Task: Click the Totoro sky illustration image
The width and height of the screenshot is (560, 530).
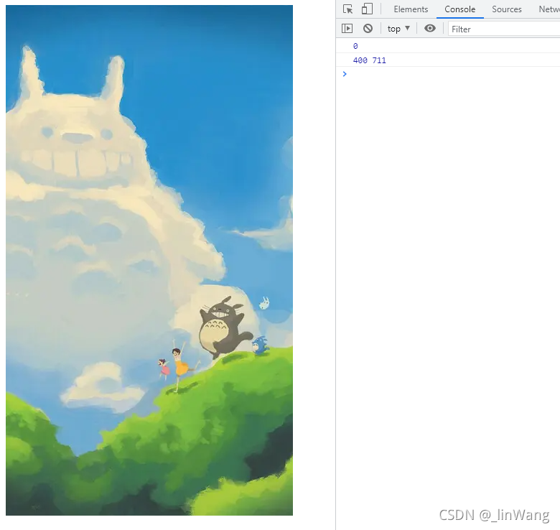Action: pyautogui.click(x=149, y=260)
